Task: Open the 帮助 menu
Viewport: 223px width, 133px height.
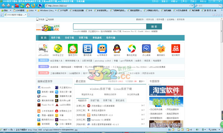Action: [203, 1]
